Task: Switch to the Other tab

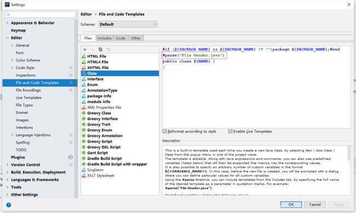Action: coord(136,38)
